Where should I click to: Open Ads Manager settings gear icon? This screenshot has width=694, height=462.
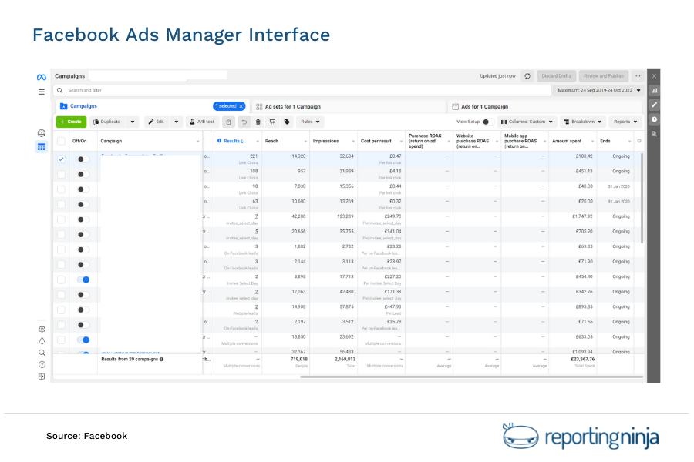click(42, 329)
